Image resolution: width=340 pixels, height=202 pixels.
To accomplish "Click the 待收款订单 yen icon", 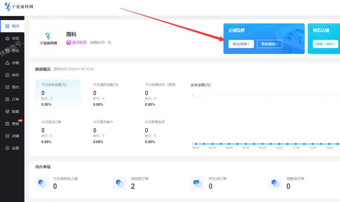I will coord(120,183).
